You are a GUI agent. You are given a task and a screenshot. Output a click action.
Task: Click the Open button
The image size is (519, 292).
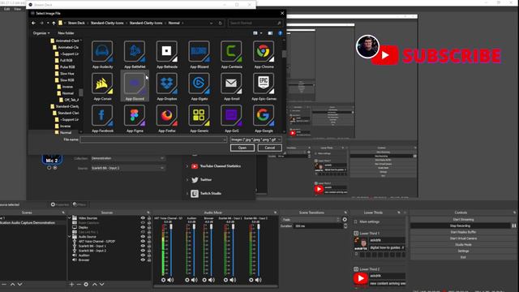tap(242, 148)
